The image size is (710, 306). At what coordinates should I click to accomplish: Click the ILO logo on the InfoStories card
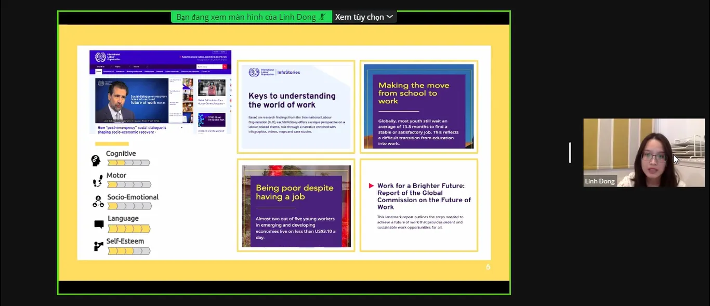click(x=254, y=72)
